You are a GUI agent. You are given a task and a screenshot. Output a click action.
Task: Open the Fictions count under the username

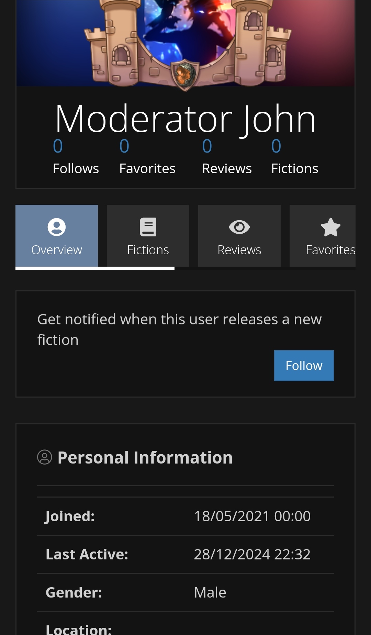[x=294, y=157]
